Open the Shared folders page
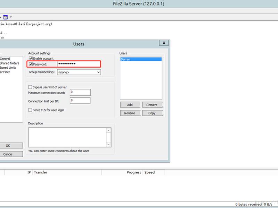 pyautogui.click(x=10, y=63)
